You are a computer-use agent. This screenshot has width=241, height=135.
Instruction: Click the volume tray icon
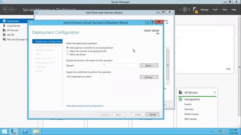coord(224,132)
